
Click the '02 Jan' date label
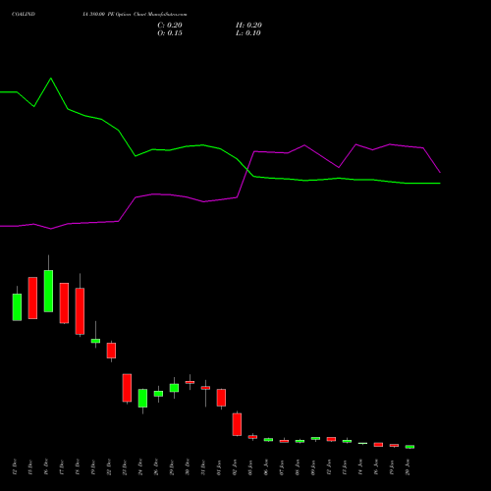(235, 466)
